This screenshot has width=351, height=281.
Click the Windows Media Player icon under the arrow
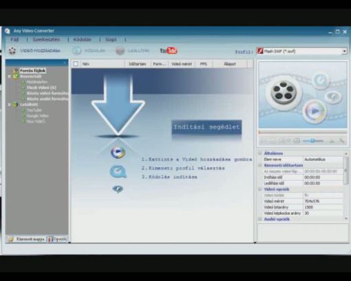pyautogui.click(x=118, y=152)
